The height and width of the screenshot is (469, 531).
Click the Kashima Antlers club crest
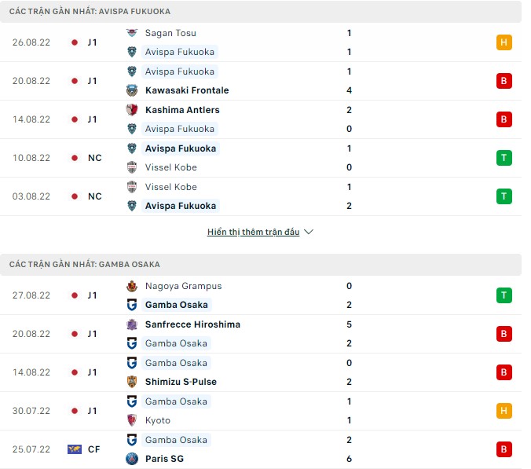coord(132,110)
